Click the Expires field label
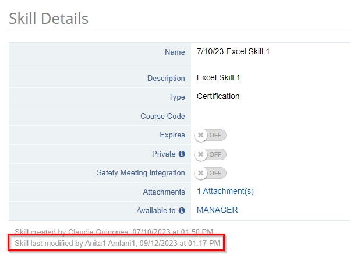This screenshot has height=254, width=350. point(172,135)
